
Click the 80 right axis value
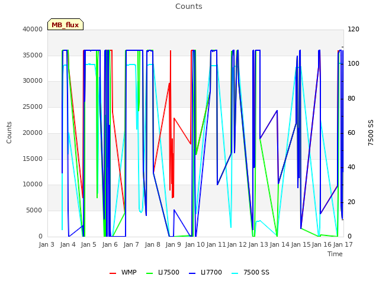click(x=351, y=99)
